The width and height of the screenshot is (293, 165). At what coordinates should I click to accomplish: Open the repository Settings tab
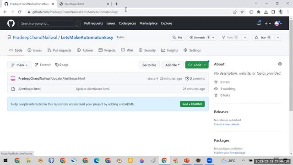192,50
